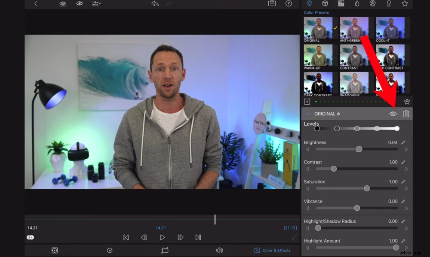The image size is (430, 257).
Task: Collapse the ORIGINAL adjustments section
Action: pos(307,114)
